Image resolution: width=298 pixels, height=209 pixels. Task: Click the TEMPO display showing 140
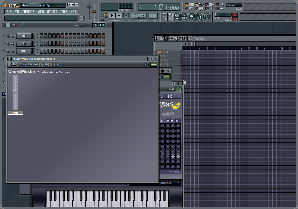139,16
